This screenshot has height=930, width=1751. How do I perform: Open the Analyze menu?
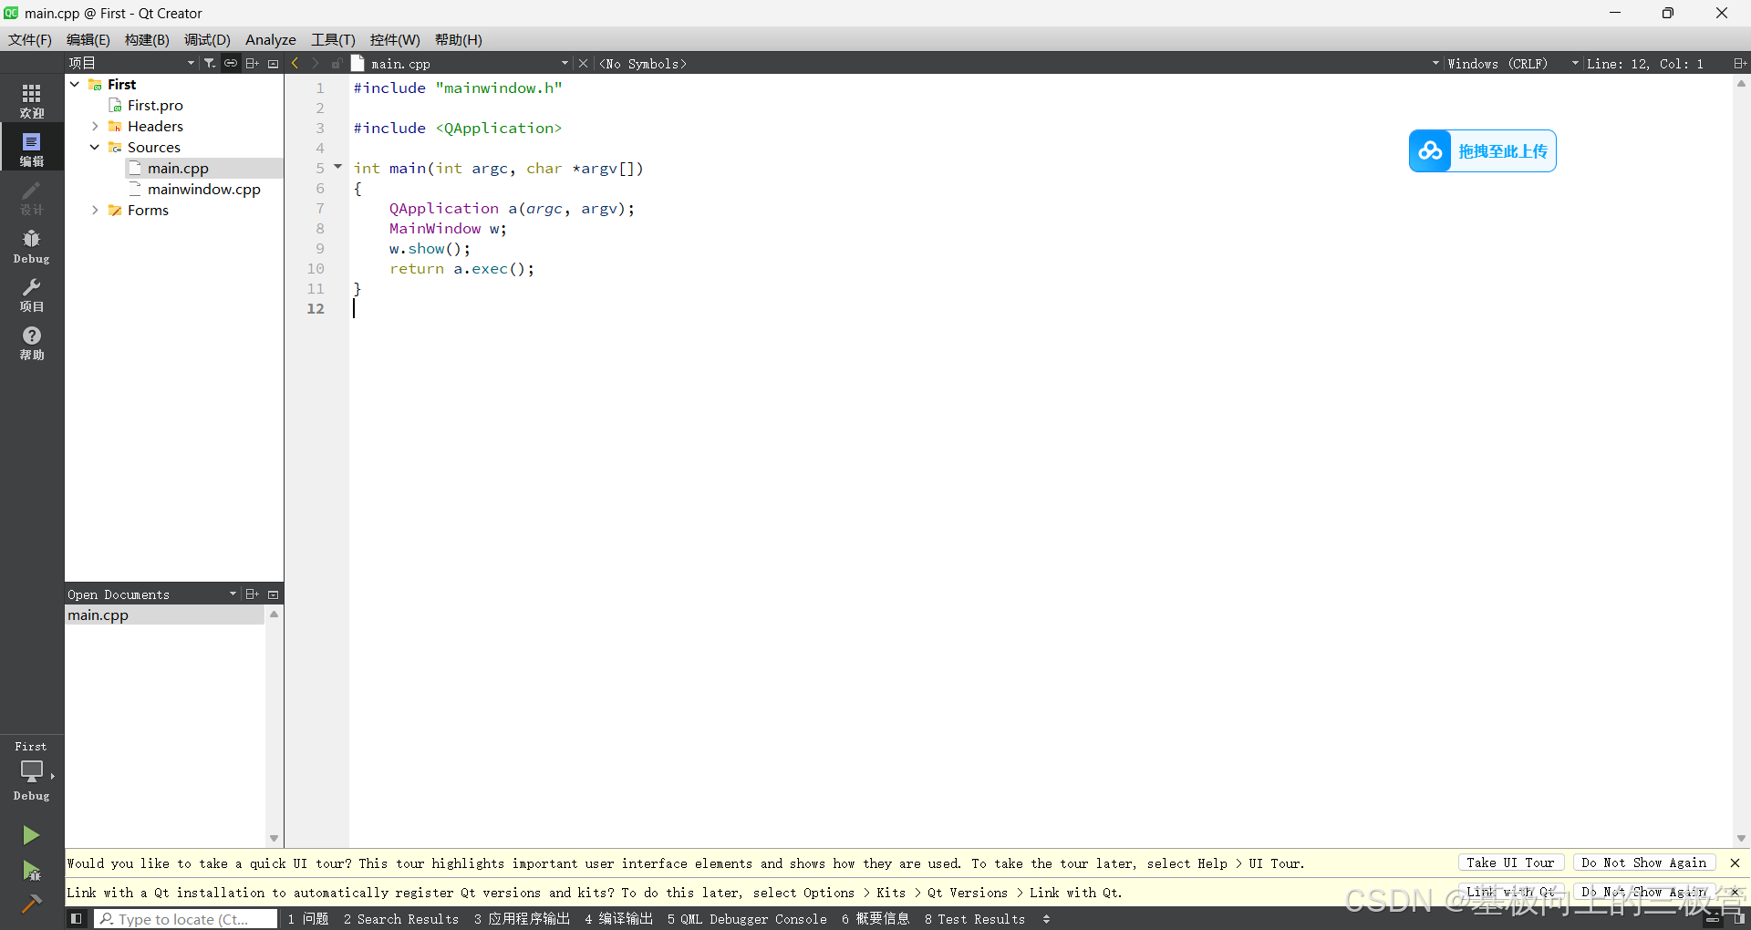point(271,39)
